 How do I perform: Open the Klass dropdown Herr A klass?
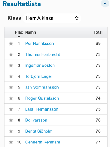pyautogui.click(x=52, y=18)
